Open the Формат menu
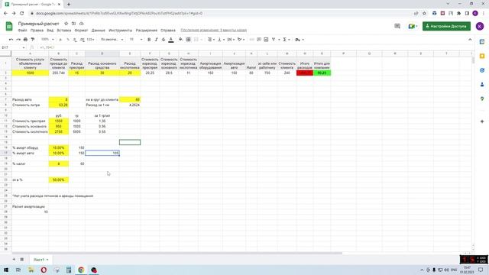Viewport: 489px width, 275px height. (81, 31)
